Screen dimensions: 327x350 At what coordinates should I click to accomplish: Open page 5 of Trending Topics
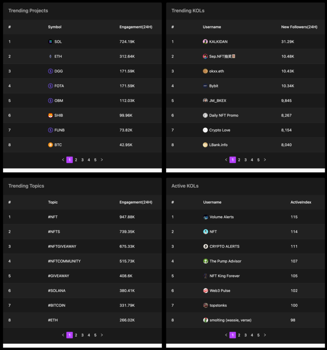tap(95, 335)
